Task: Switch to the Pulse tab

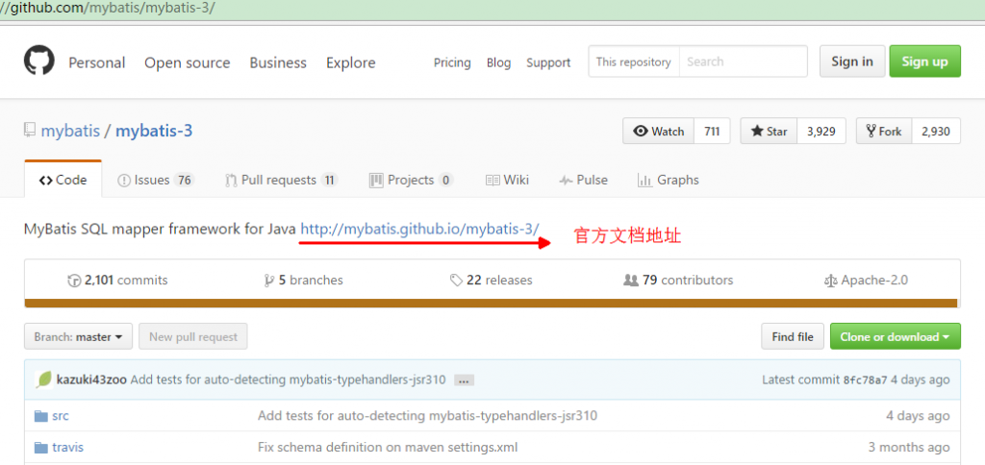Action: click(x=584, y=180)
